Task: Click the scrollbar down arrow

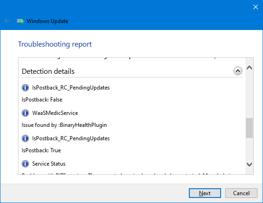Action: [250, 164]
